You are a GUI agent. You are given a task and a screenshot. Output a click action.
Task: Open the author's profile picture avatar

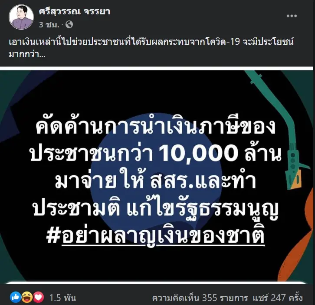point(21,17)
